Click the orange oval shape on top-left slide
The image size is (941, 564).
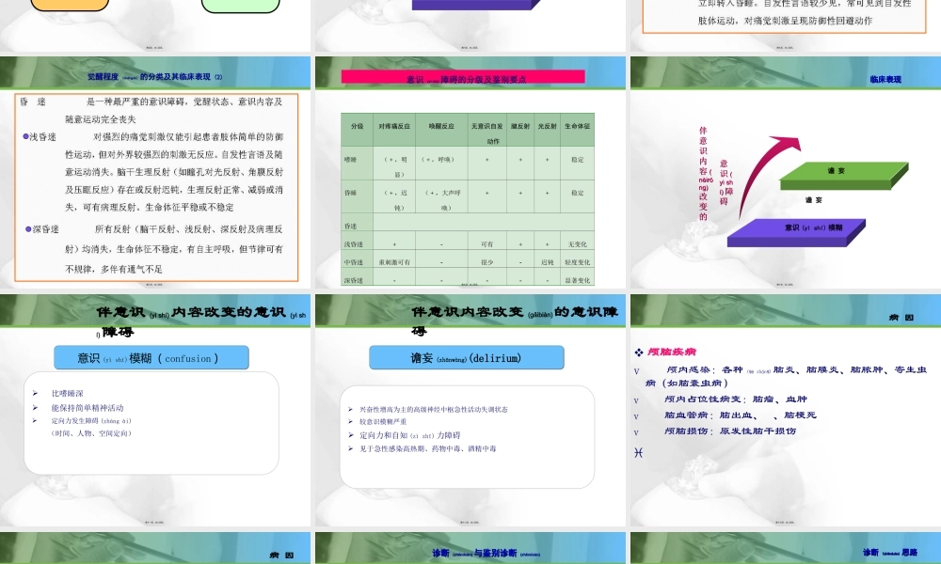pos(69,7)
